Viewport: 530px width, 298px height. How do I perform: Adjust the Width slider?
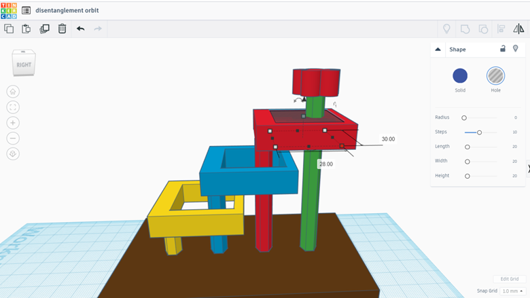467,162
